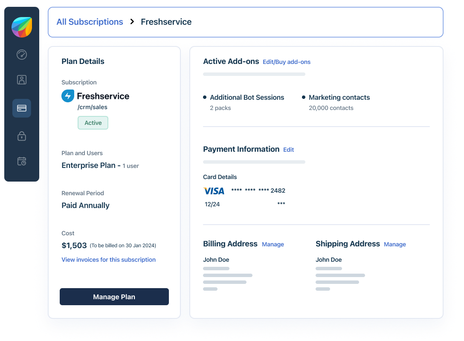Click the Additional Bot Sessions bullet marker
Image resolution: width=464 pixels, height=341 pixels.
(x=205, y=97)
